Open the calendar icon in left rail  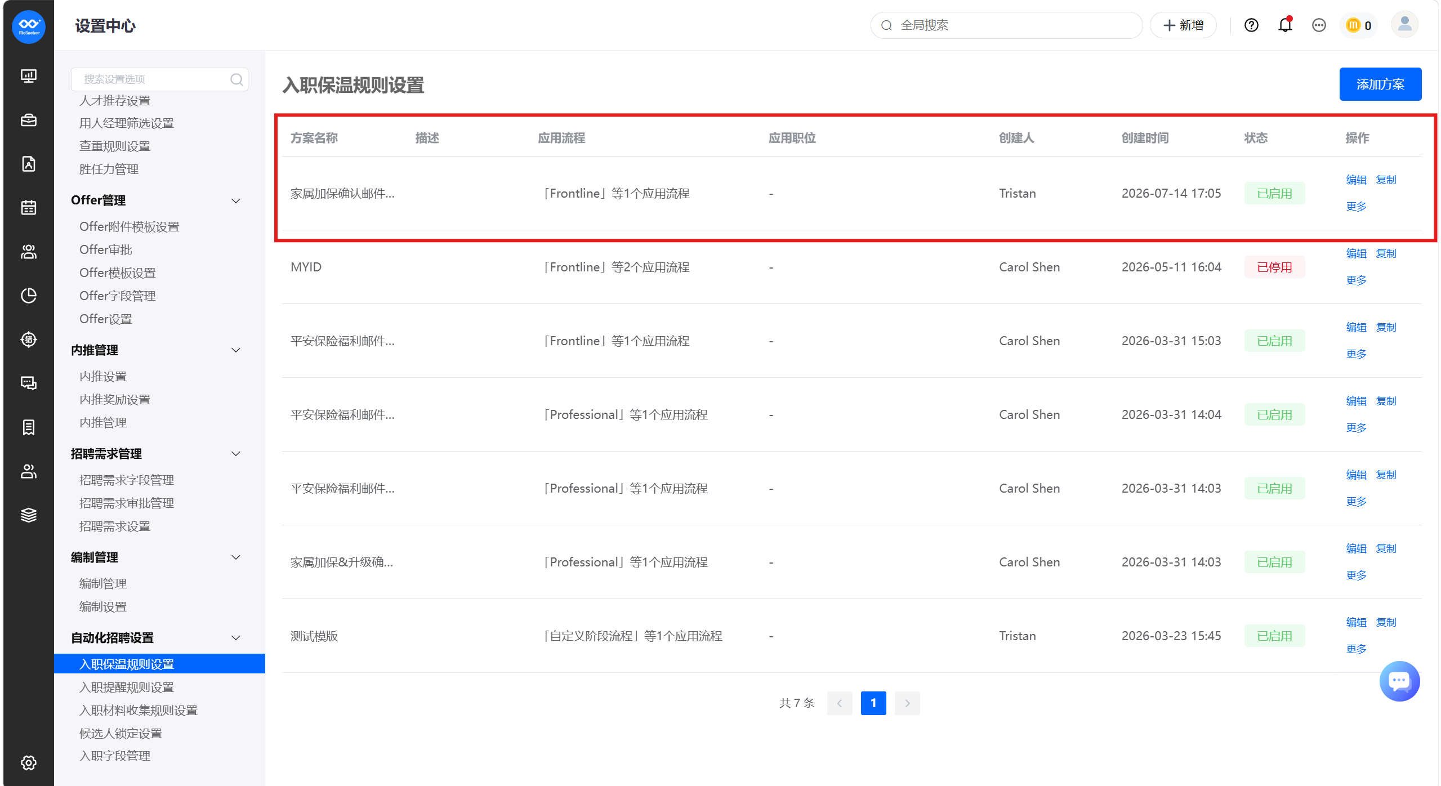[29, 208]
